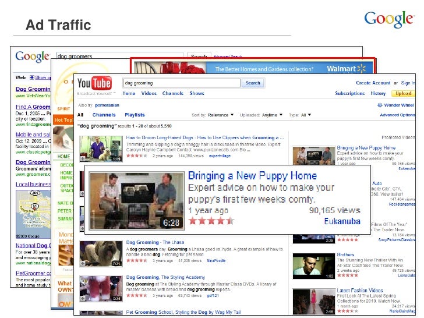
Task: Click the yellow Upload button
Action: click(403, 93)
